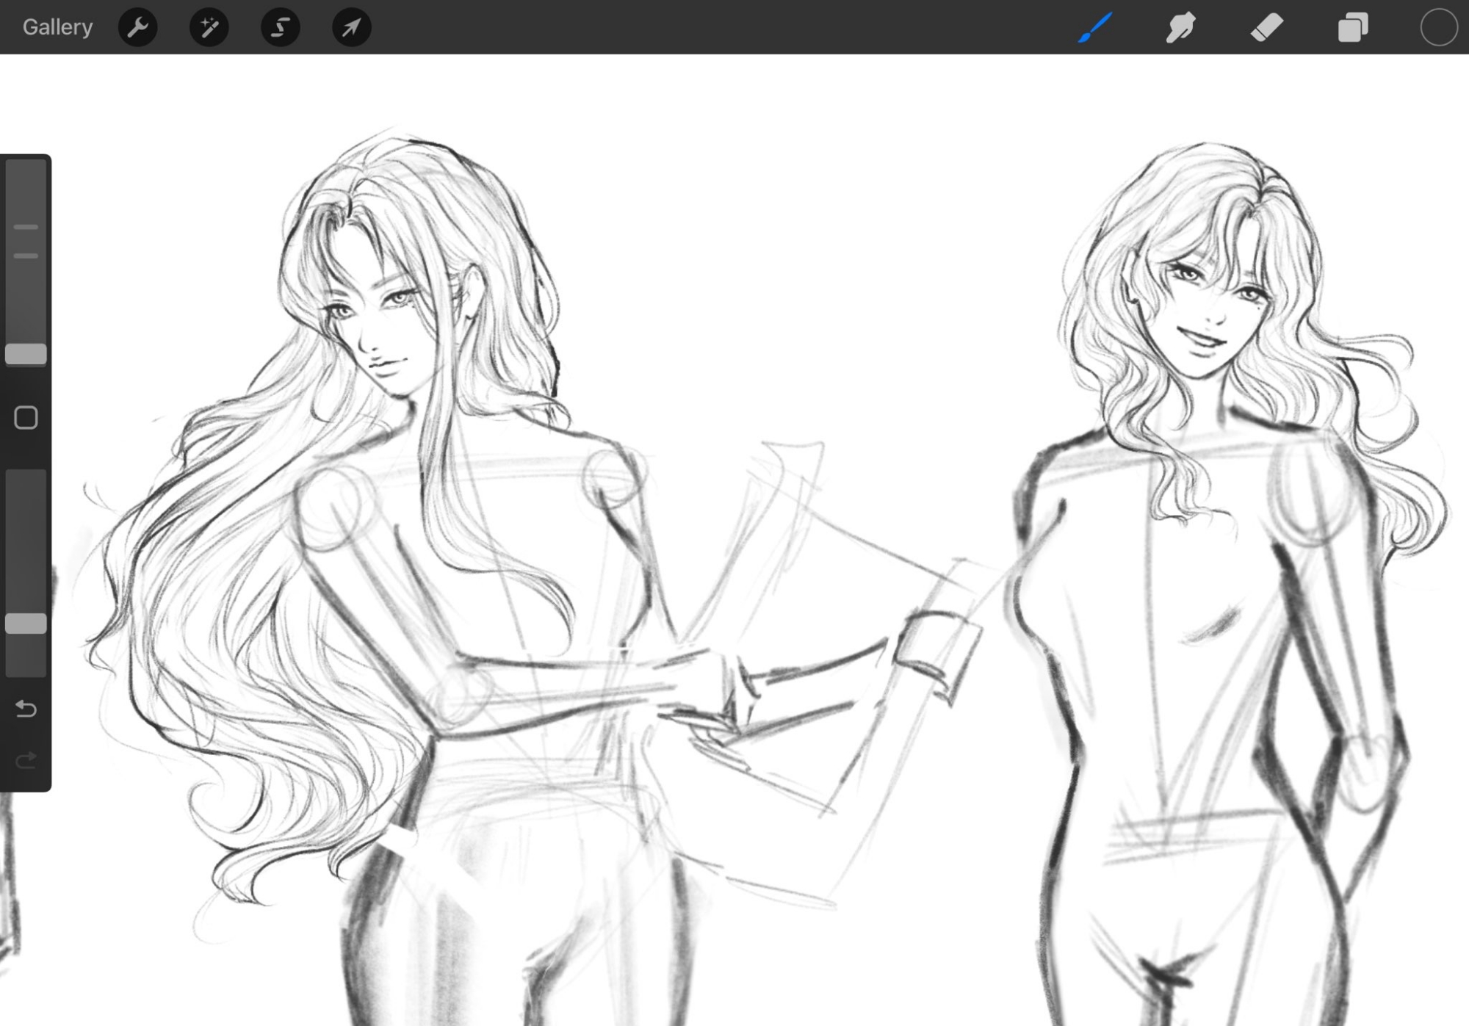The width and height of the screenshot is (1469, 1026).
Task: Open the Layers panel
Action: (1353, 27)
